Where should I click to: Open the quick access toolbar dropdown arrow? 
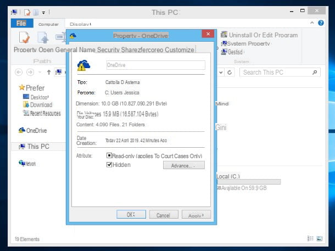(x=43, y=13)
